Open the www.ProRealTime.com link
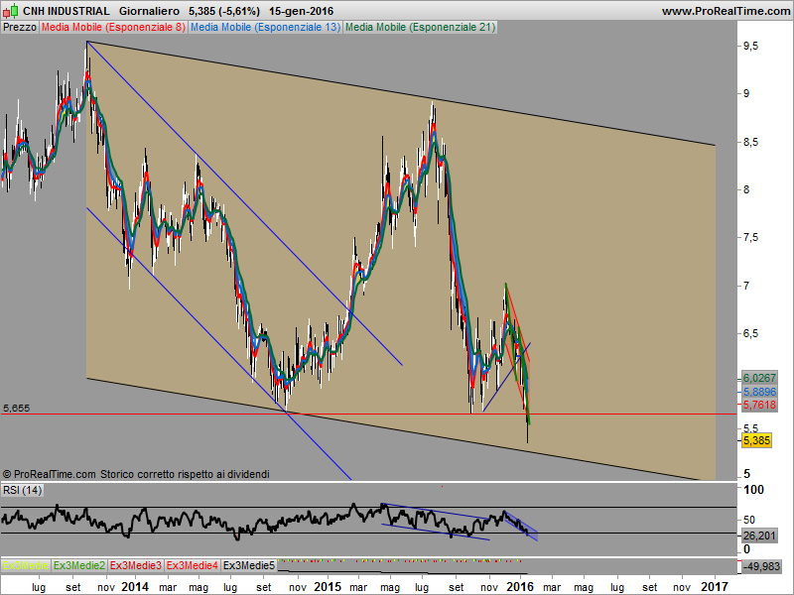 point(726,11)
